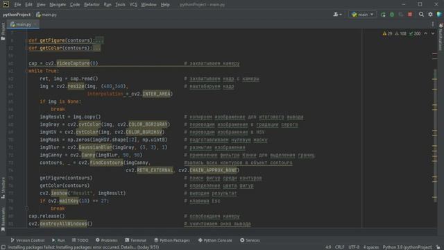Open the Version Control tool window
The width and height of the screenshot is (444, 250).
[28, 240]
